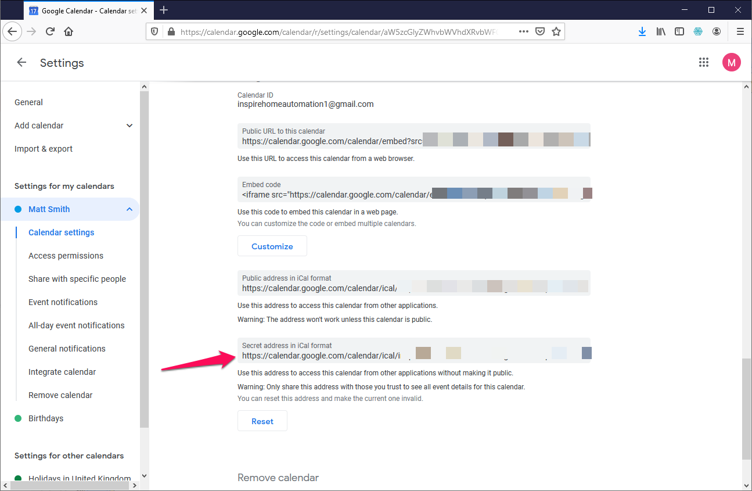Open General settings

(28, 102)
